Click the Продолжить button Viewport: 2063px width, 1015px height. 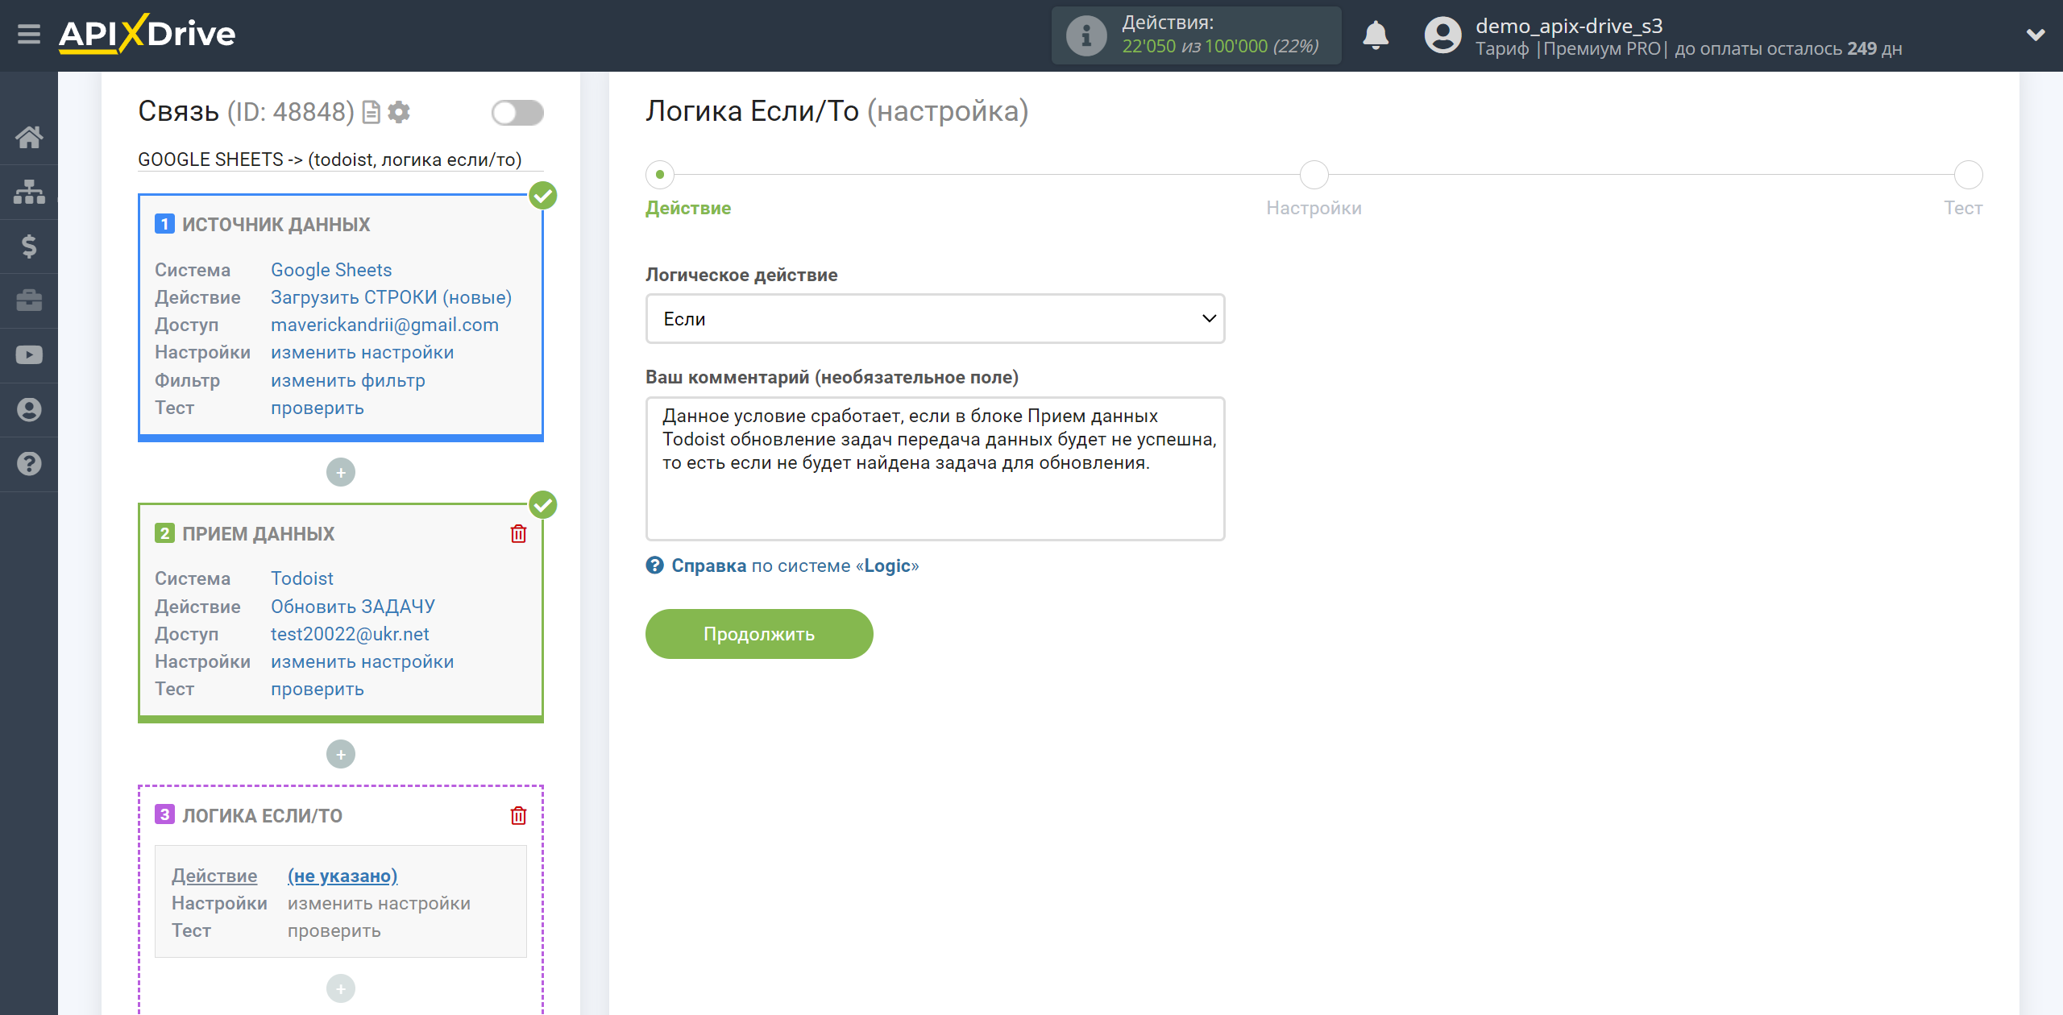(759, 634)
